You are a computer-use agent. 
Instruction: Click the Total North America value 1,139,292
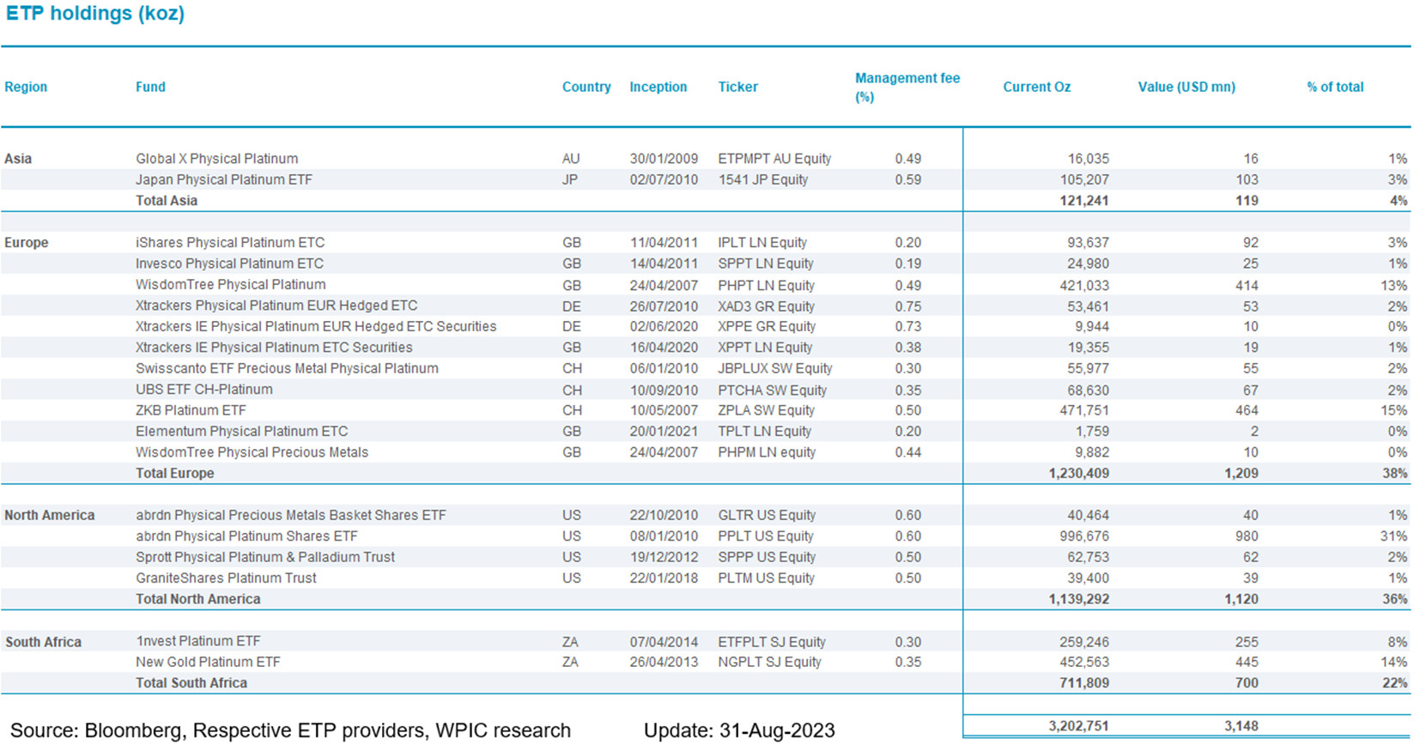1078,599
